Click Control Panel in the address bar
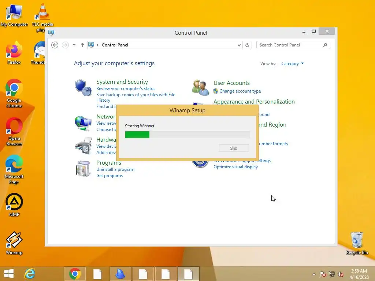Screen dimensions: 375x281 [x=115, y=45]
